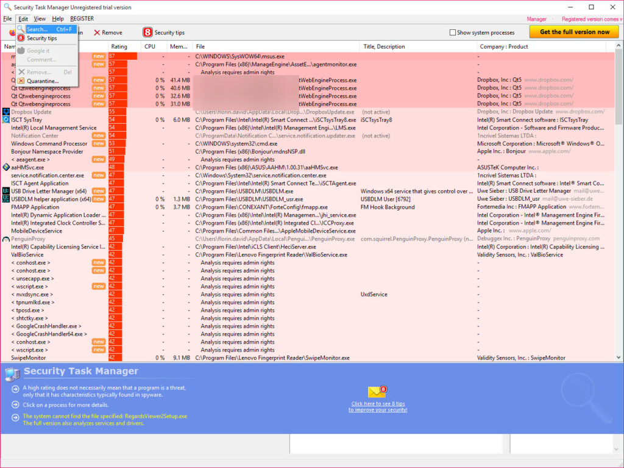Image resolution: width=624 pixels, height=468 pixels.
Task: Open the REGISTER menu
Action: (82, 19)
